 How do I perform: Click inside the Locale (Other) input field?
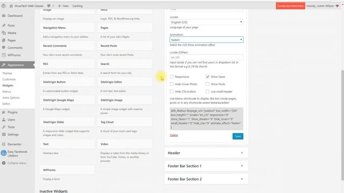(206, 57)
